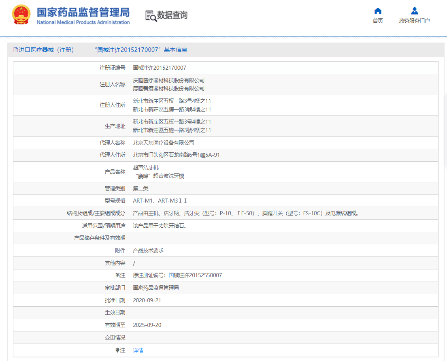This screenshot has height=361, width=447.
Task: Click National Medical Products Administration subtitle
Action: (x=83, y=22)
